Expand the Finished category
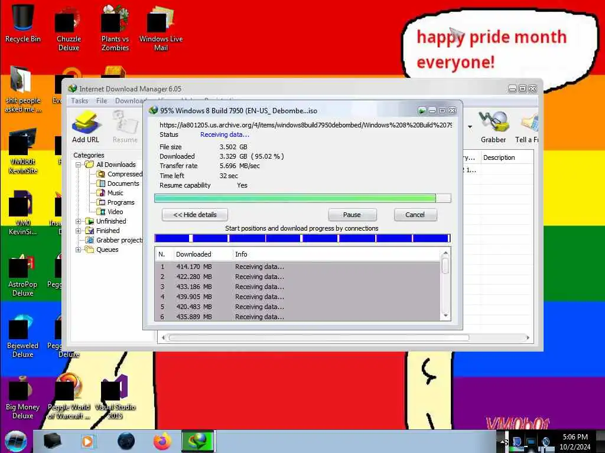Viewport: 605px width, 453px height. tap(79, 231)
